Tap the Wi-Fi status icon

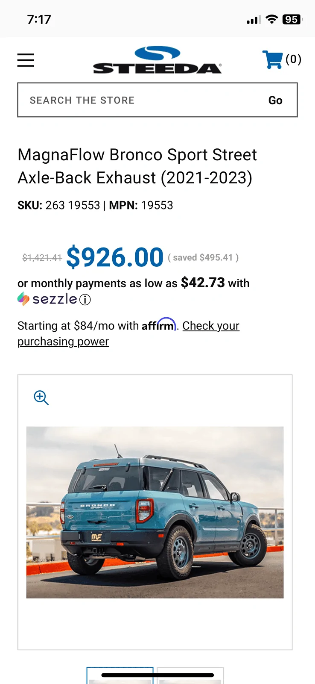(271, 19)
